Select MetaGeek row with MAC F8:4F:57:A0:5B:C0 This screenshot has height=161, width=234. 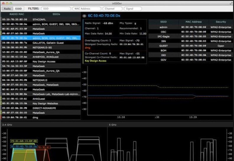41,33
